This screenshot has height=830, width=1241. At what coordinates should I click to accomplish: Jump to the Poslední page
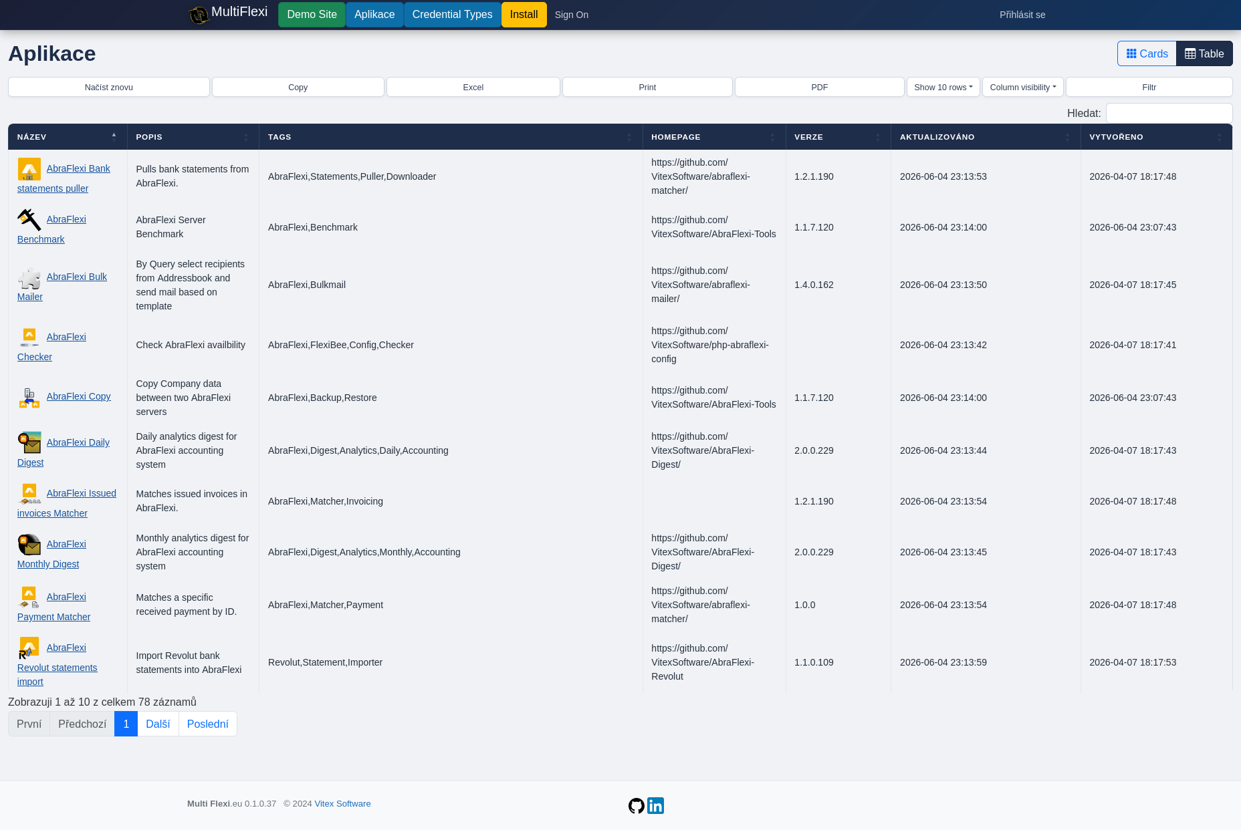208,724
